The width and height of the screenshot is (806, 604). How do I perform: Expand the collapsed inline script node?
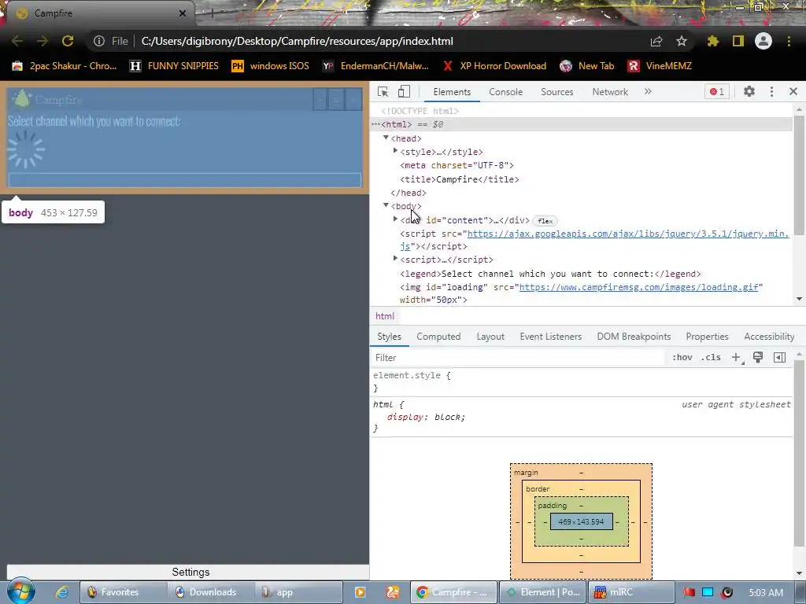pos(395,258)
